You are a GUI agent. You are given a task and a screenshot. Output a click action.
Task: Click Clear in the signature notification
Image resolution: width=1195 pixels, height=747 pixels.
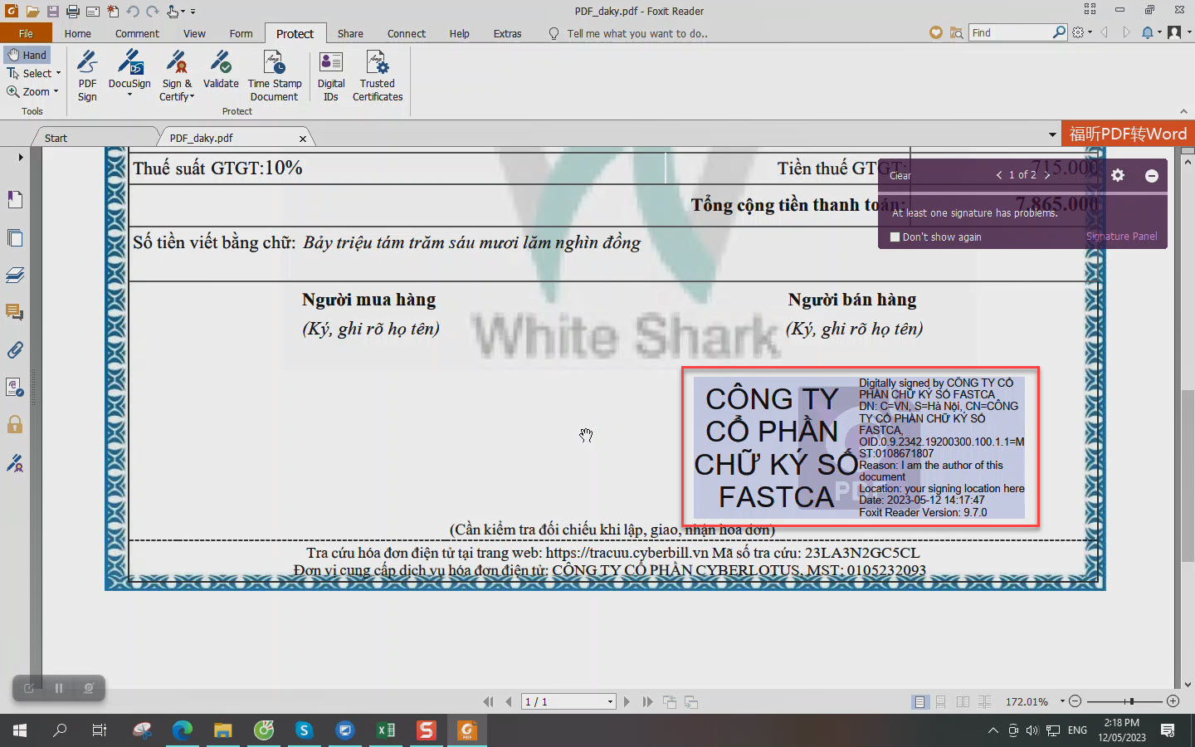click(900, 176)
